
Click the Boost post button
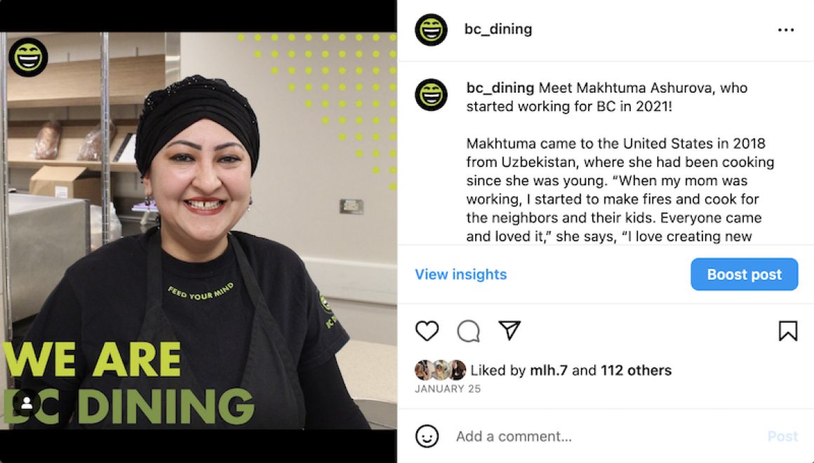[744, 274]
